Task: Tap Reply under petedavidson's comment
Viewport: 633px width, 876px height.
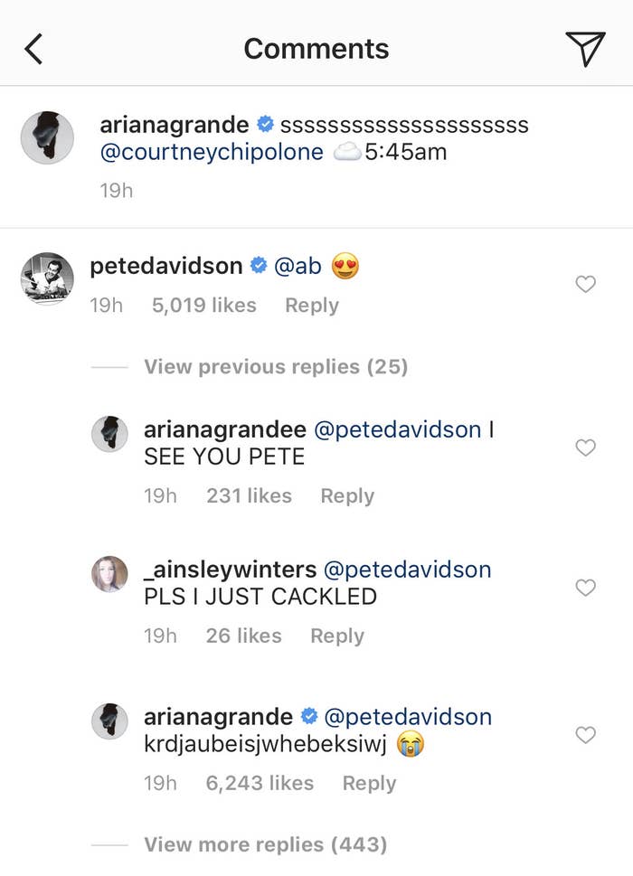Action: (x=311, y=305)
